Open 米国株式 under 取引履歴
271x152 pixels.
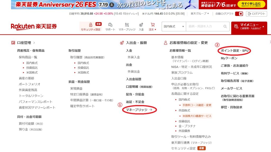(83, 72)
